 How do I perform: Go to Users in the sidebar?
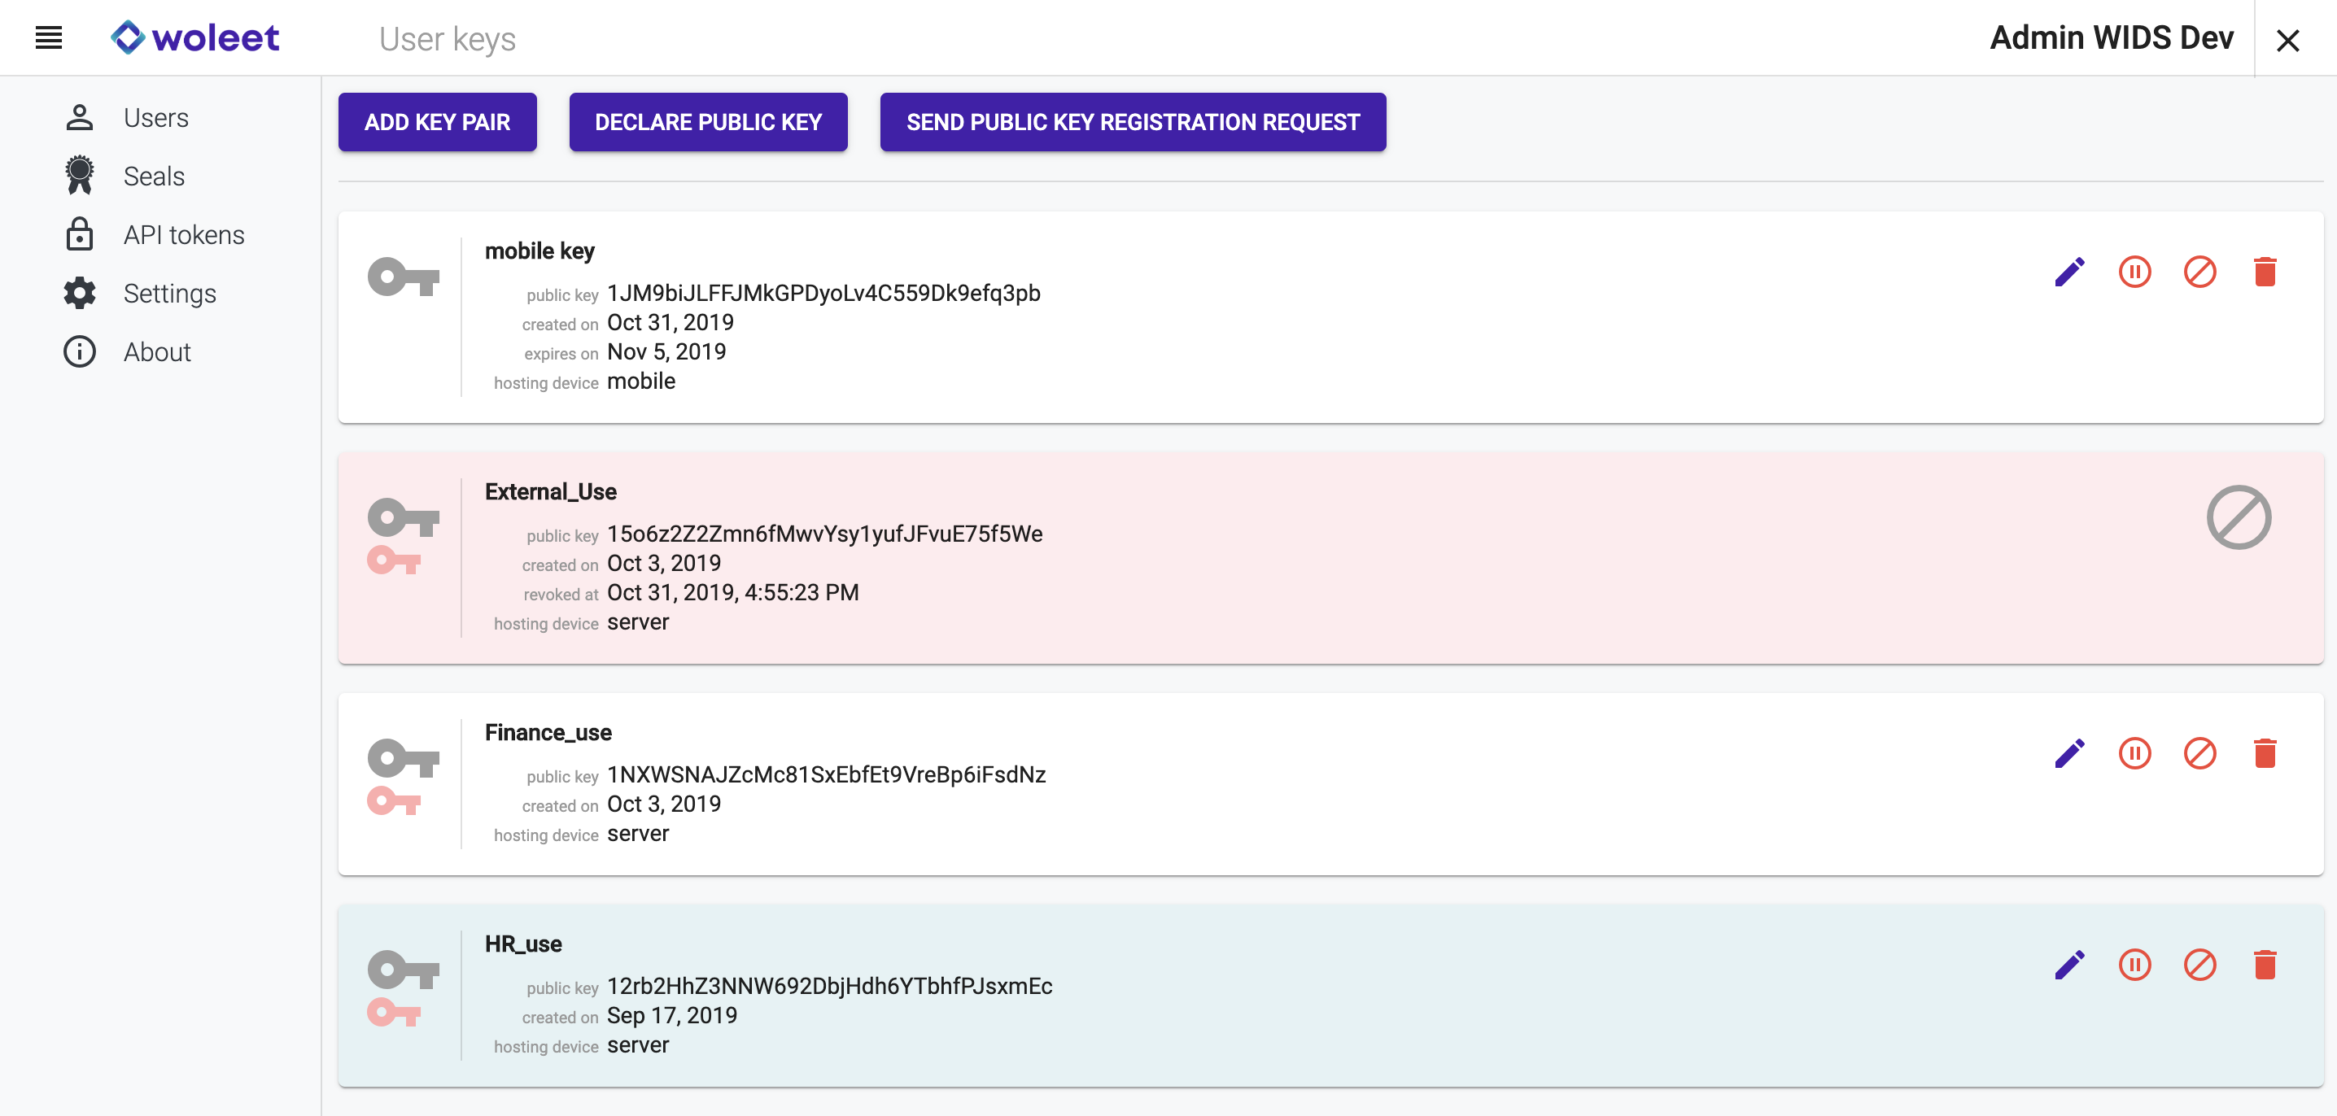[x=155, y=118]
